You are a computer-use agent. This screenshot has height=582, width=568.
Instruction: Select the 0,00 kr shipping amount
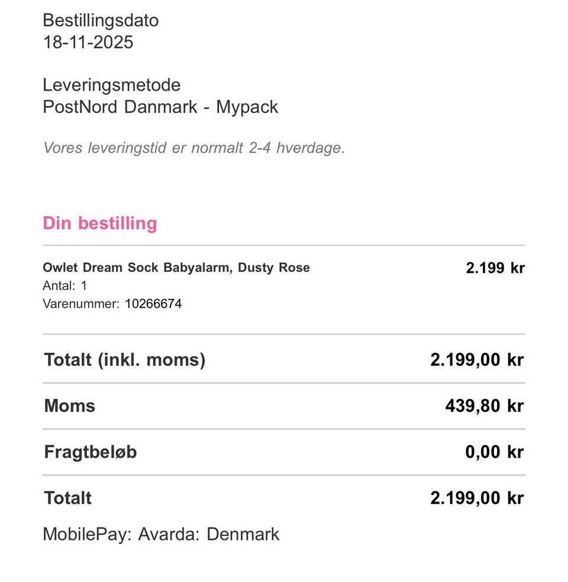494,452
